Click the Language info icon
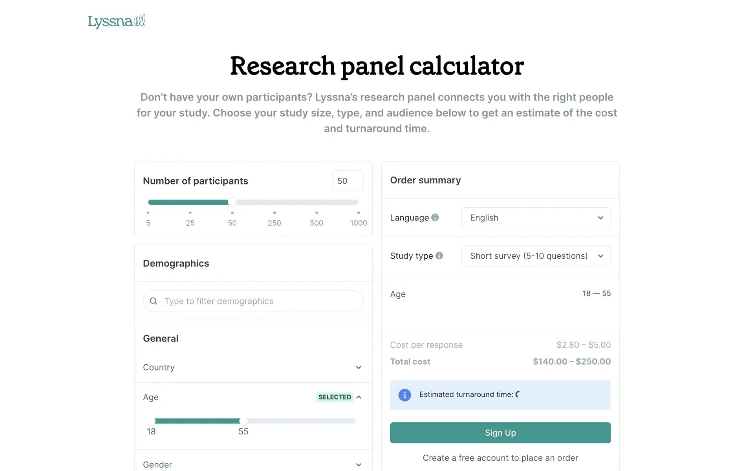The height and width of the screenshot is (471, 754). click(435, 217)
